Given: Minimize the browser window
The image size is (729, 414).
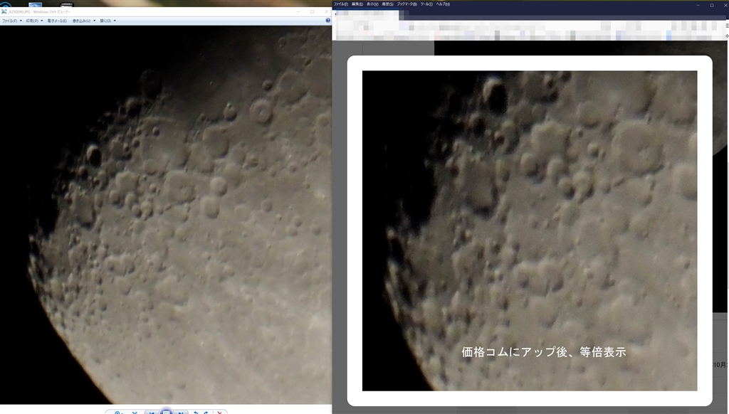Looking at the screenshot, I should pyautogui.click(x=698, y=5).
